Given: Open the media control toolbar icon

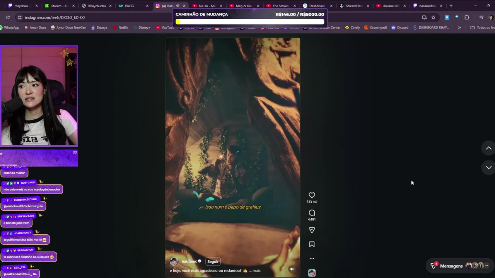Looking at the screenshot, I should click(x=481, y=17).
